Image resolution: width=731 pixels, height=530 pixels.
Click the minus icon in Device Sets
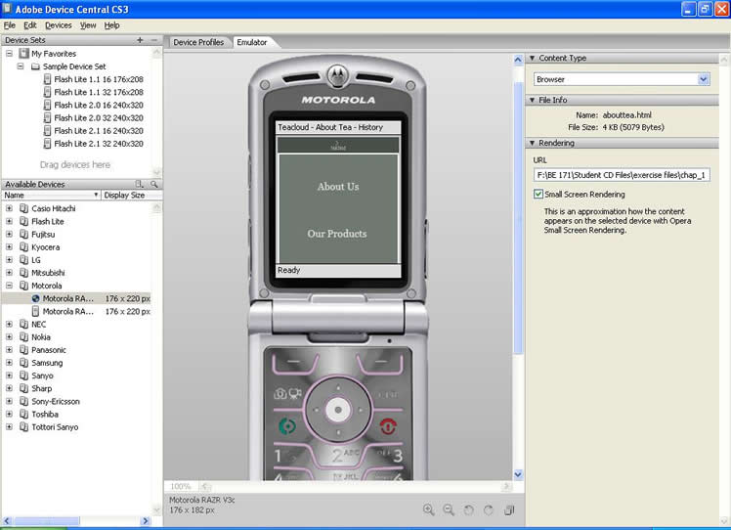153,40
